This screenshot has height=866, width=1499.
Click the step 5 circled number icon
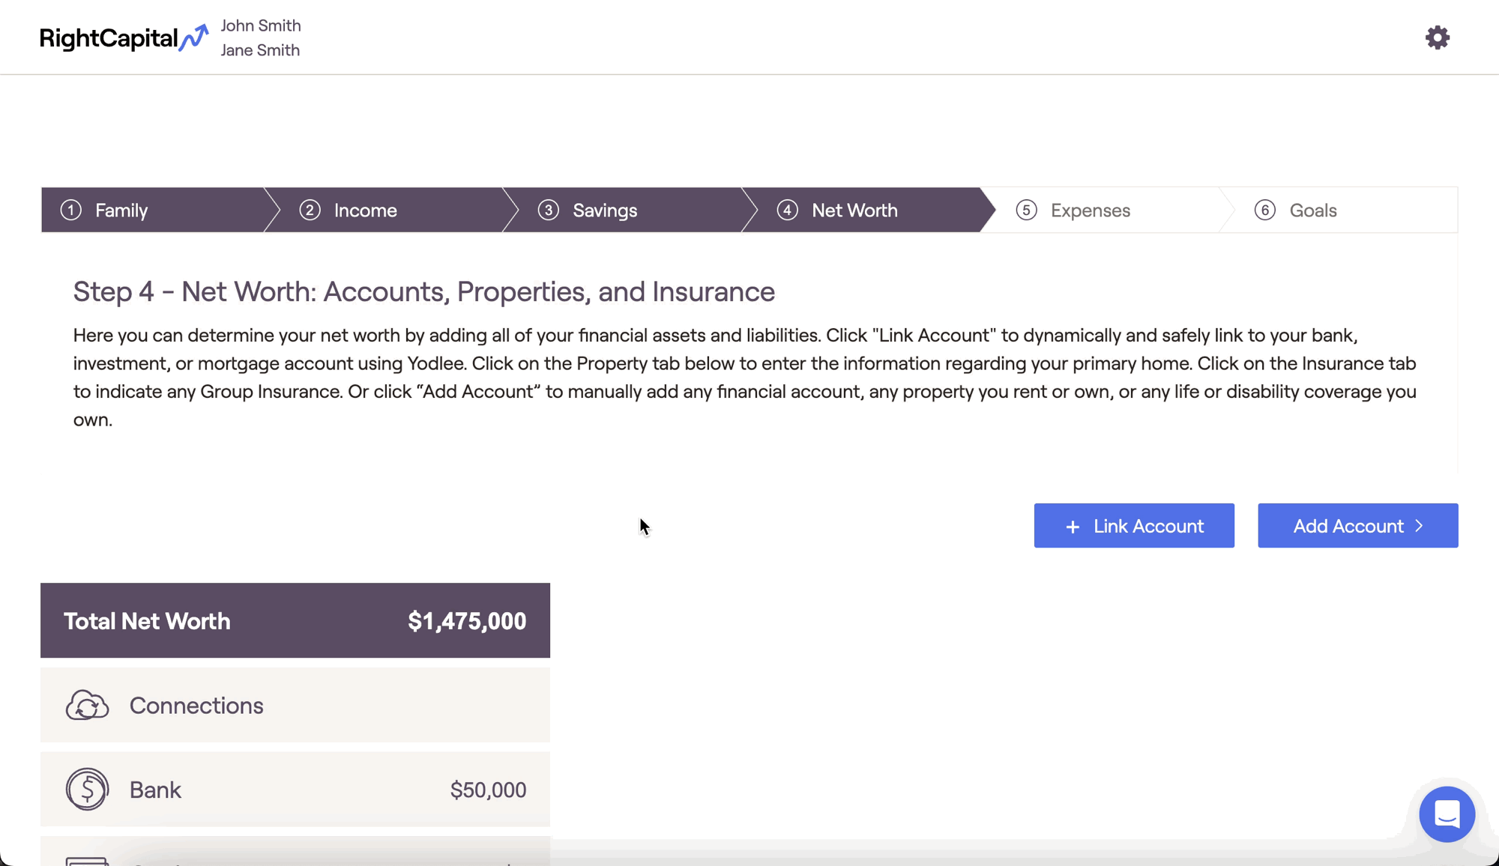coord(1026,210)
